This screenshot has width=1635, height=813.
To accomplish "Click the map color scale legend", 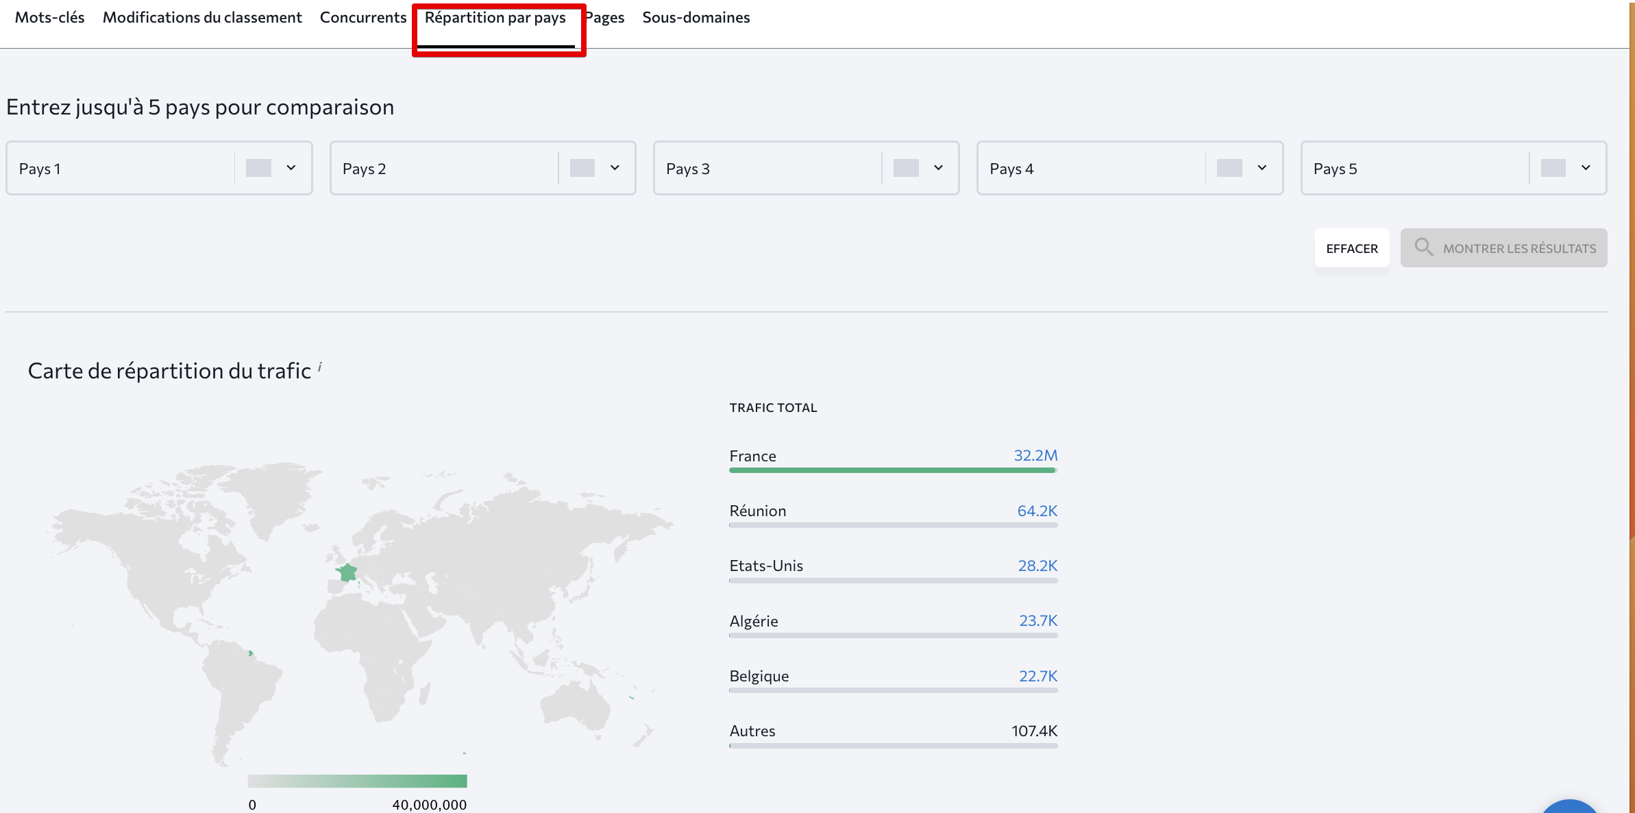I will click(x=357, y=781).
